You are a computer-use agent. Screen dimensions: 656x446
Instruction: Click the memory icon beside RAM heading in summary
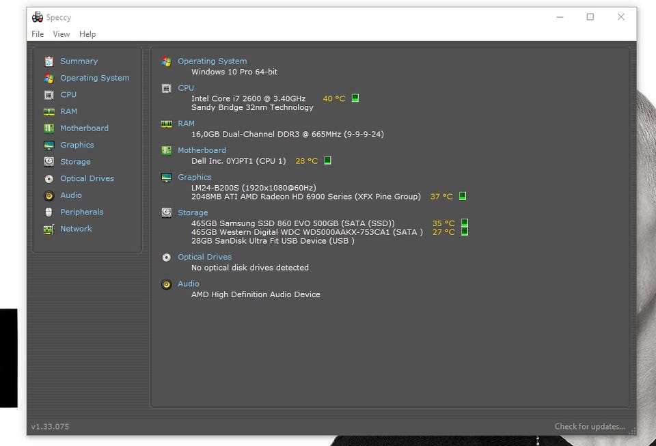pos(167,124)
